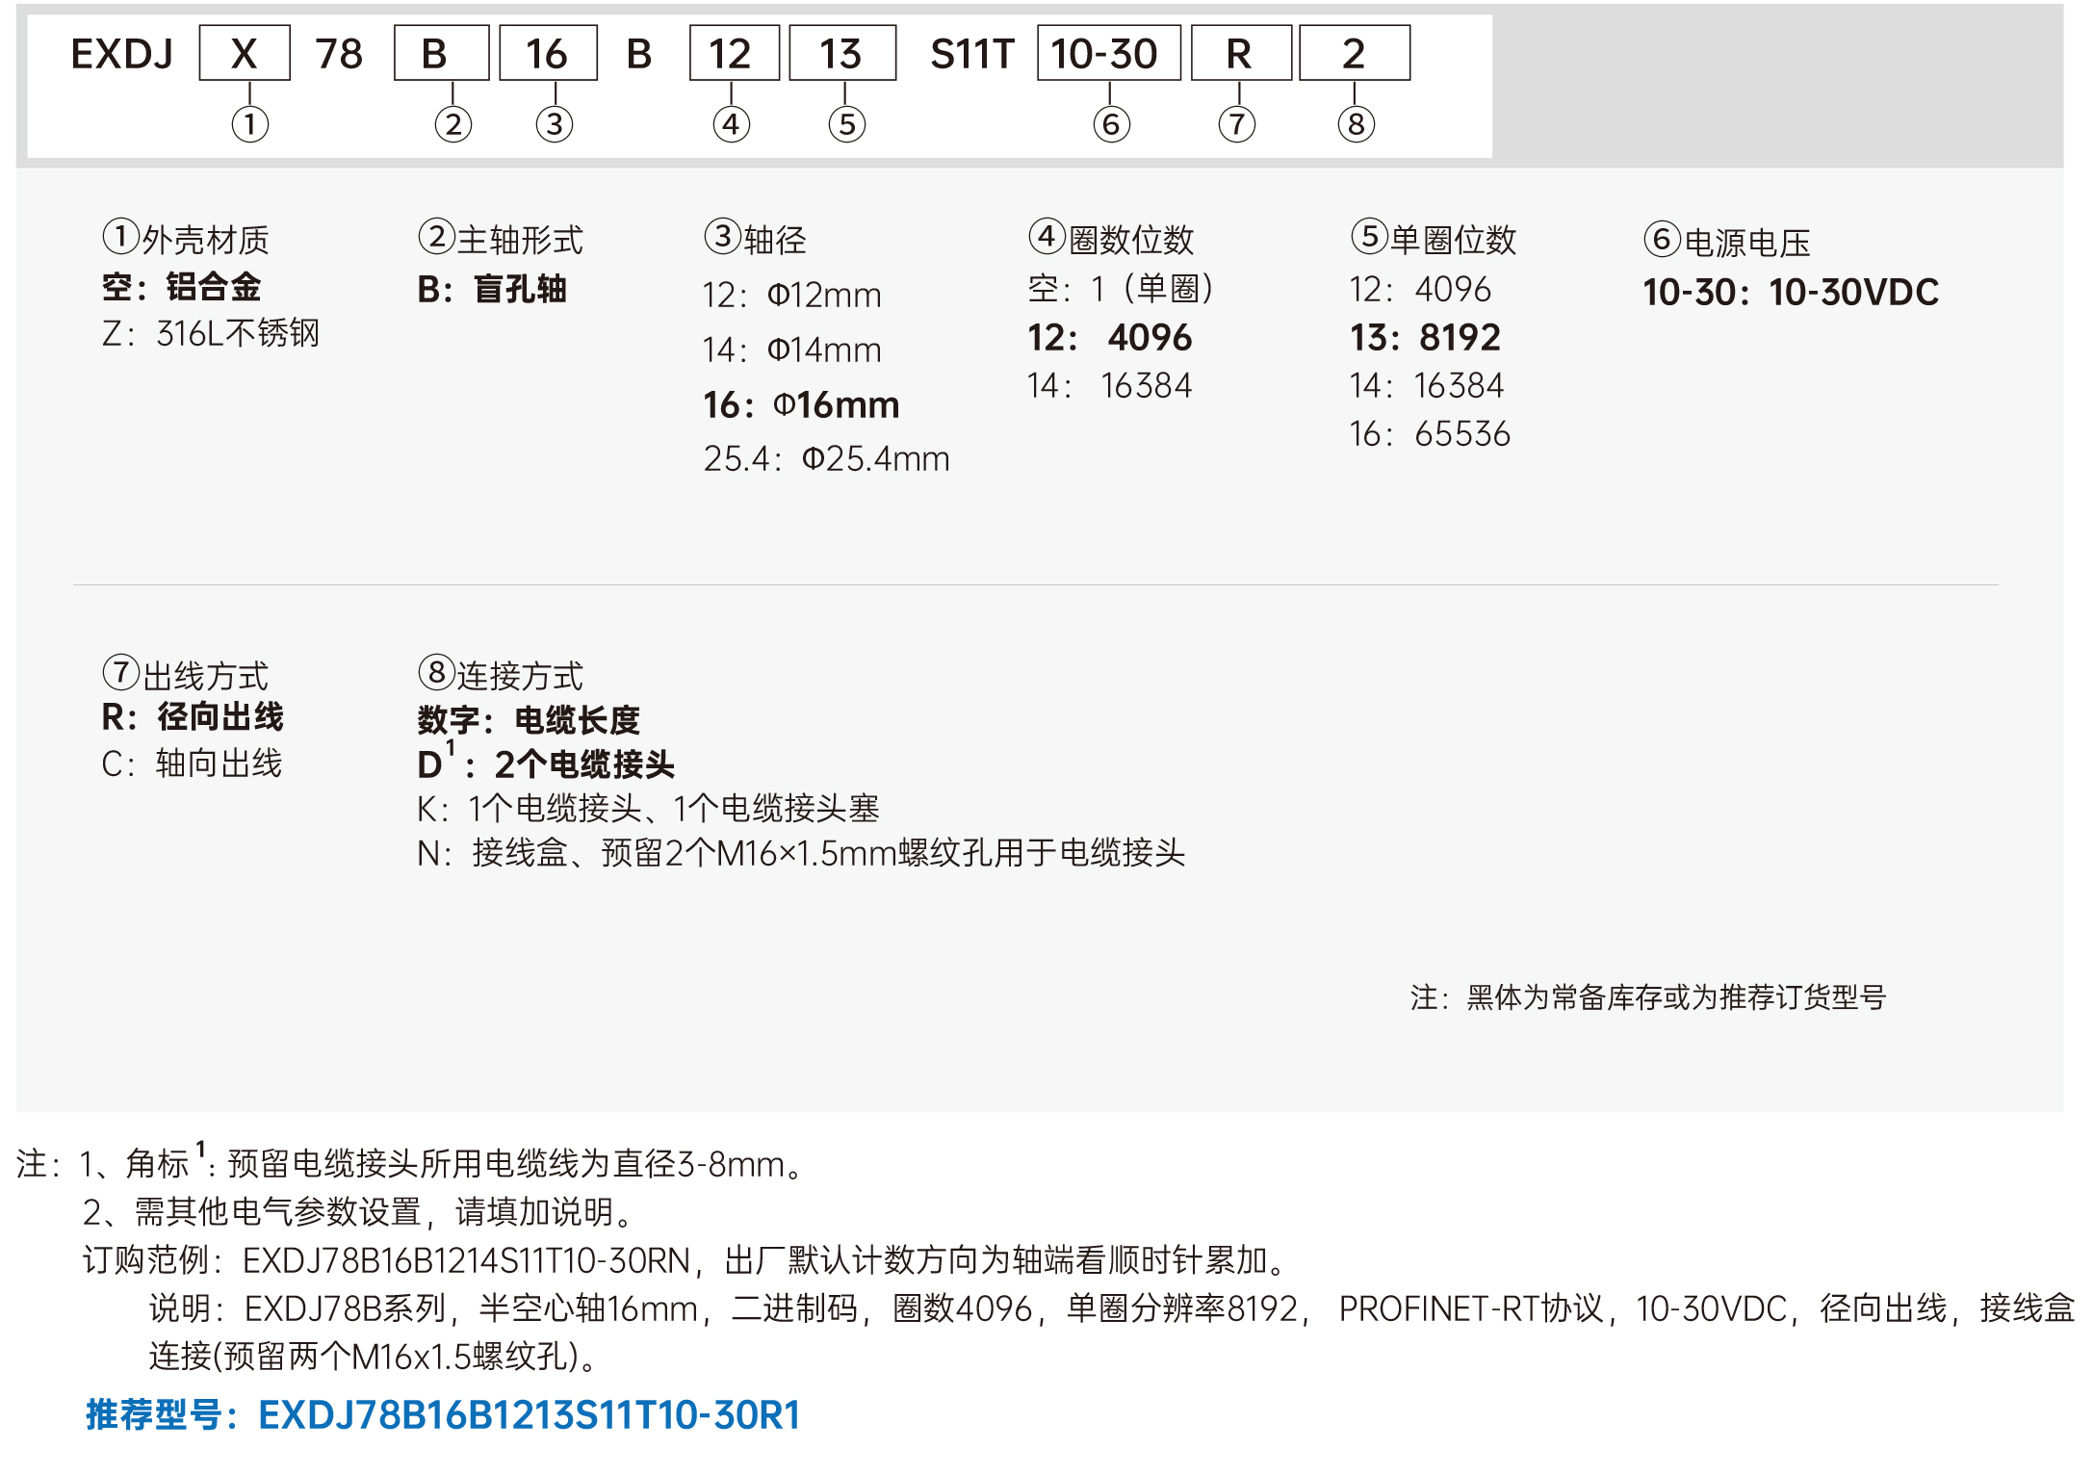This screenshot has width=2094, height=1475.
Task: Click circled number 5 under the 13 box
Action: [x=847, y=124]
